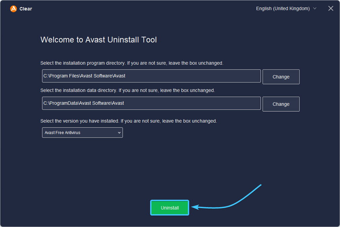Expand the language list using its chevron
Screen dimensions: 340x227
pos(315,8)
